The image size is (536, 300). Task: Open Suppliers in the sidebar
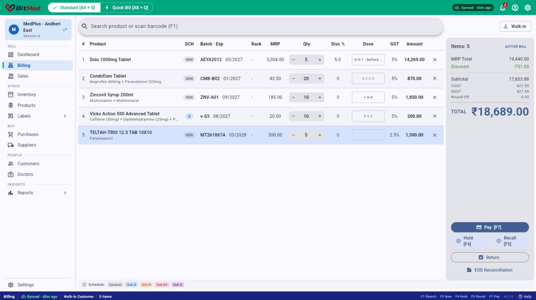(38, 145)
